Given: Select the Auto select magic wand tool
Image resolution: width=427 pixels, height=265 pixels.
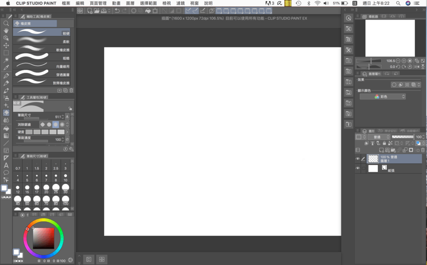Looking at the screenshot, I should [6, 60].
